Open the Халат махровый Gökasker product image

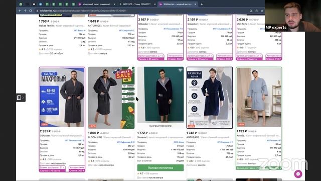62,97
